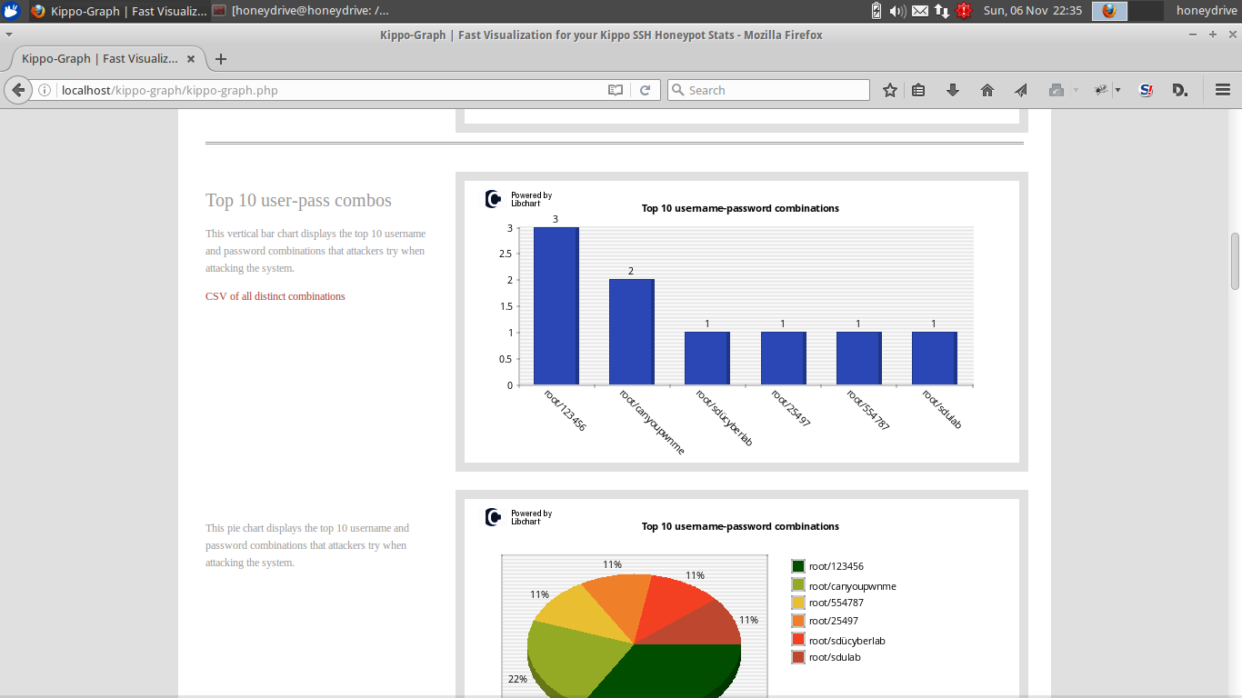Image resolution: width=1242 pixels, height=698 pixels.
Task: Open the downloads arrow icon
Action: click(x=953, y=90)
